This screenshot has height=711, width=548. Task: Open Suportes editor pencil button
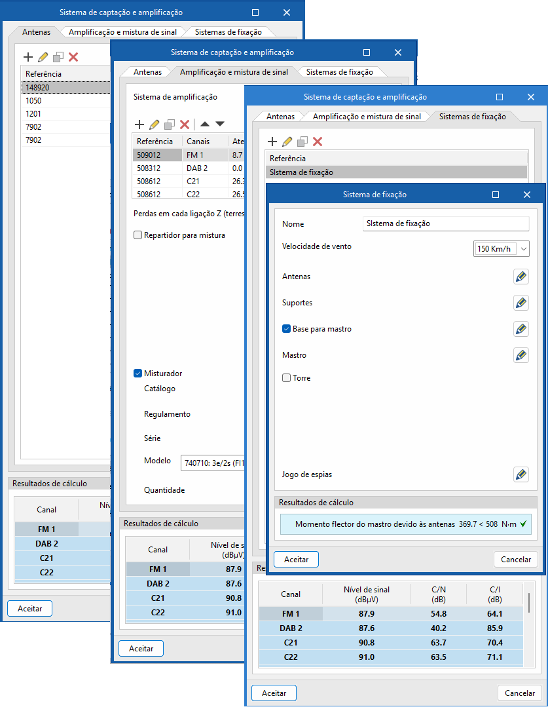pyautogui.click(x=521, y=303)
